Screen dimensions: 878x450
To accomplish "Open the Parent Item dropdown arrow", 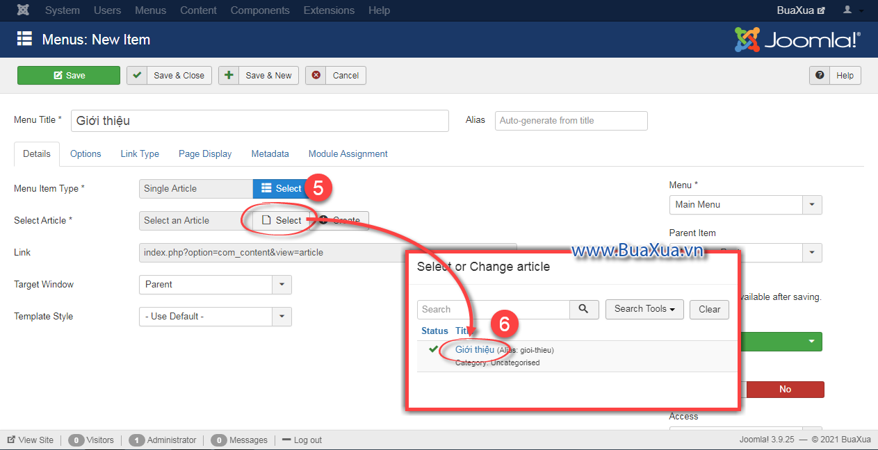I will (812, 252).
